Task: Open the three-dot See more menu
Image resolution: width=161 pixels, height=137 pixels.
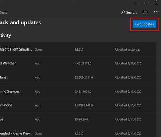Action: 156,12
